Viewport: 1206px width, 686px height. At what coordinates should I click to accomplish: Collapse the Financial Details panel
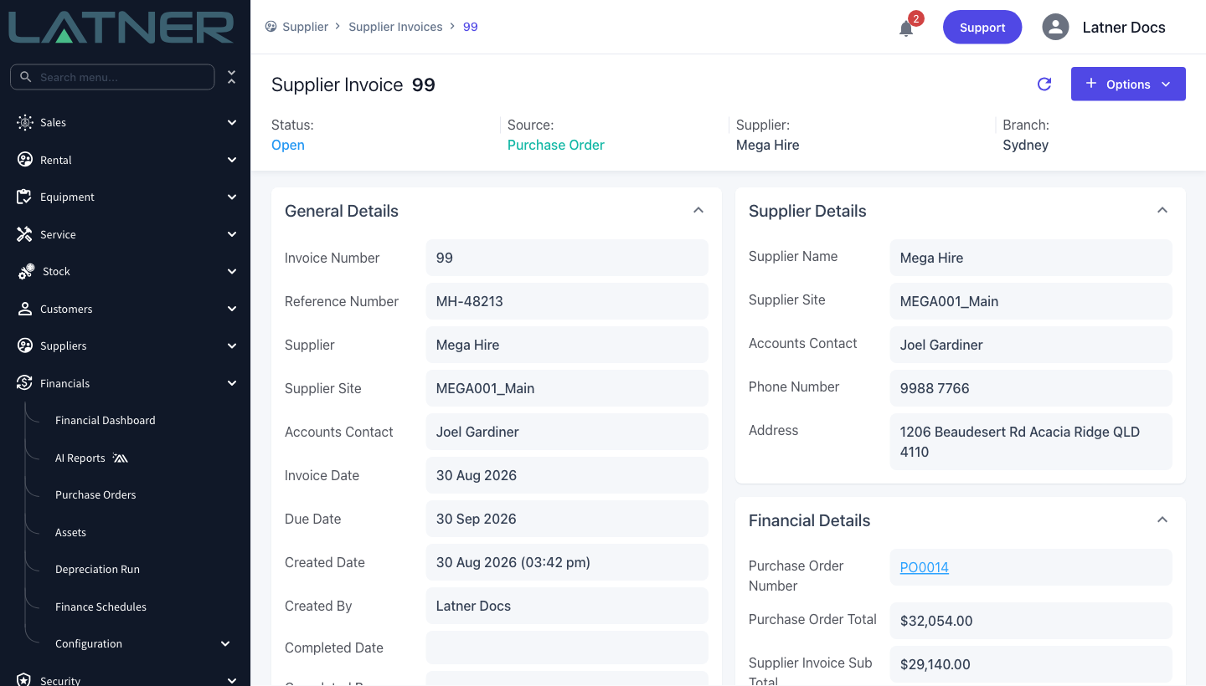click(1162, 520)
